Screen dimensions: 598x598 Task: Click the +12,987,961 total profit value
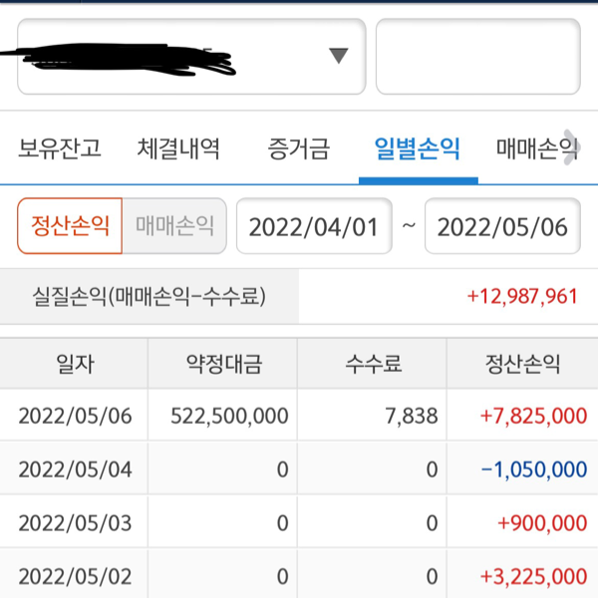[x=521, y=296]
